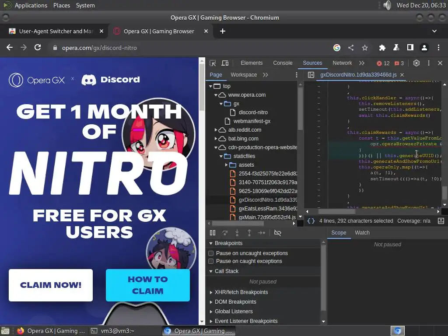The image size is (448, 336).
Task: Open Page pane three-dot options menu
Action: click(296, 75)
